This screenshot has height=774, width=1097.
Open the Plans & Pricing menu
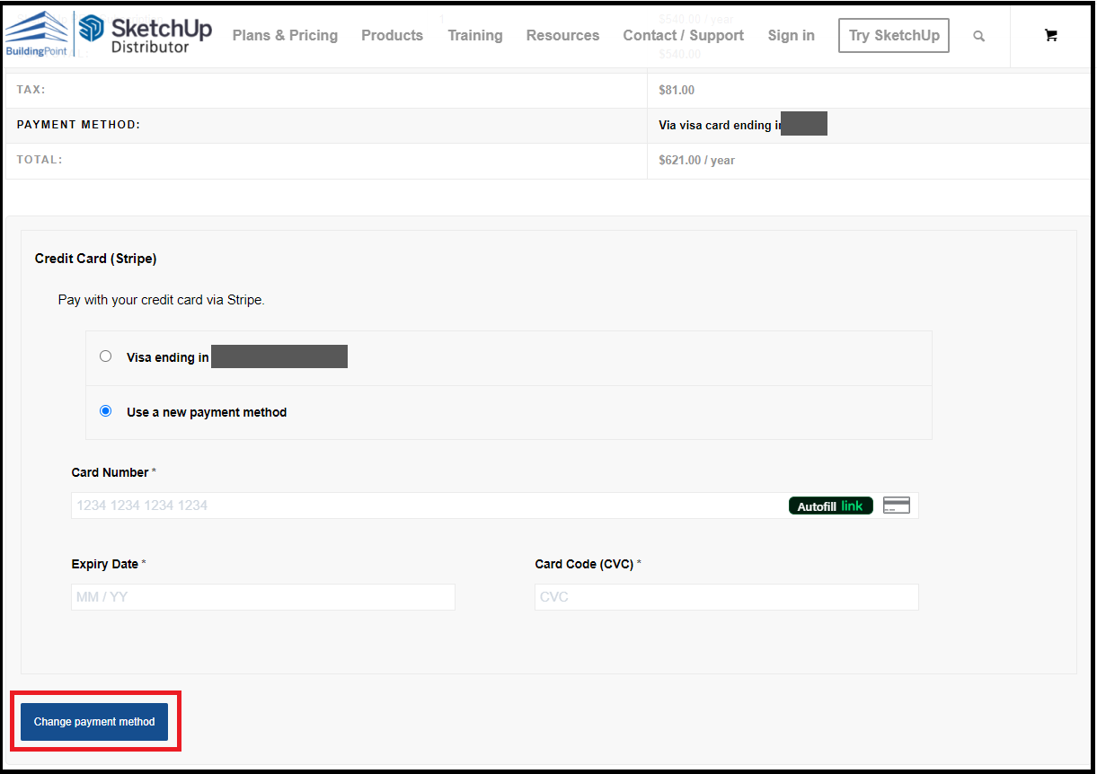[x=285, y=36]
